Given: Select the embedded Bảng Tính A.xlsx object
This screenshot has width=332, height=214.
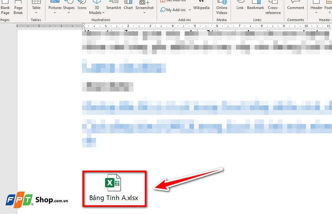Looking at the screenshot, I should (114, 188).
